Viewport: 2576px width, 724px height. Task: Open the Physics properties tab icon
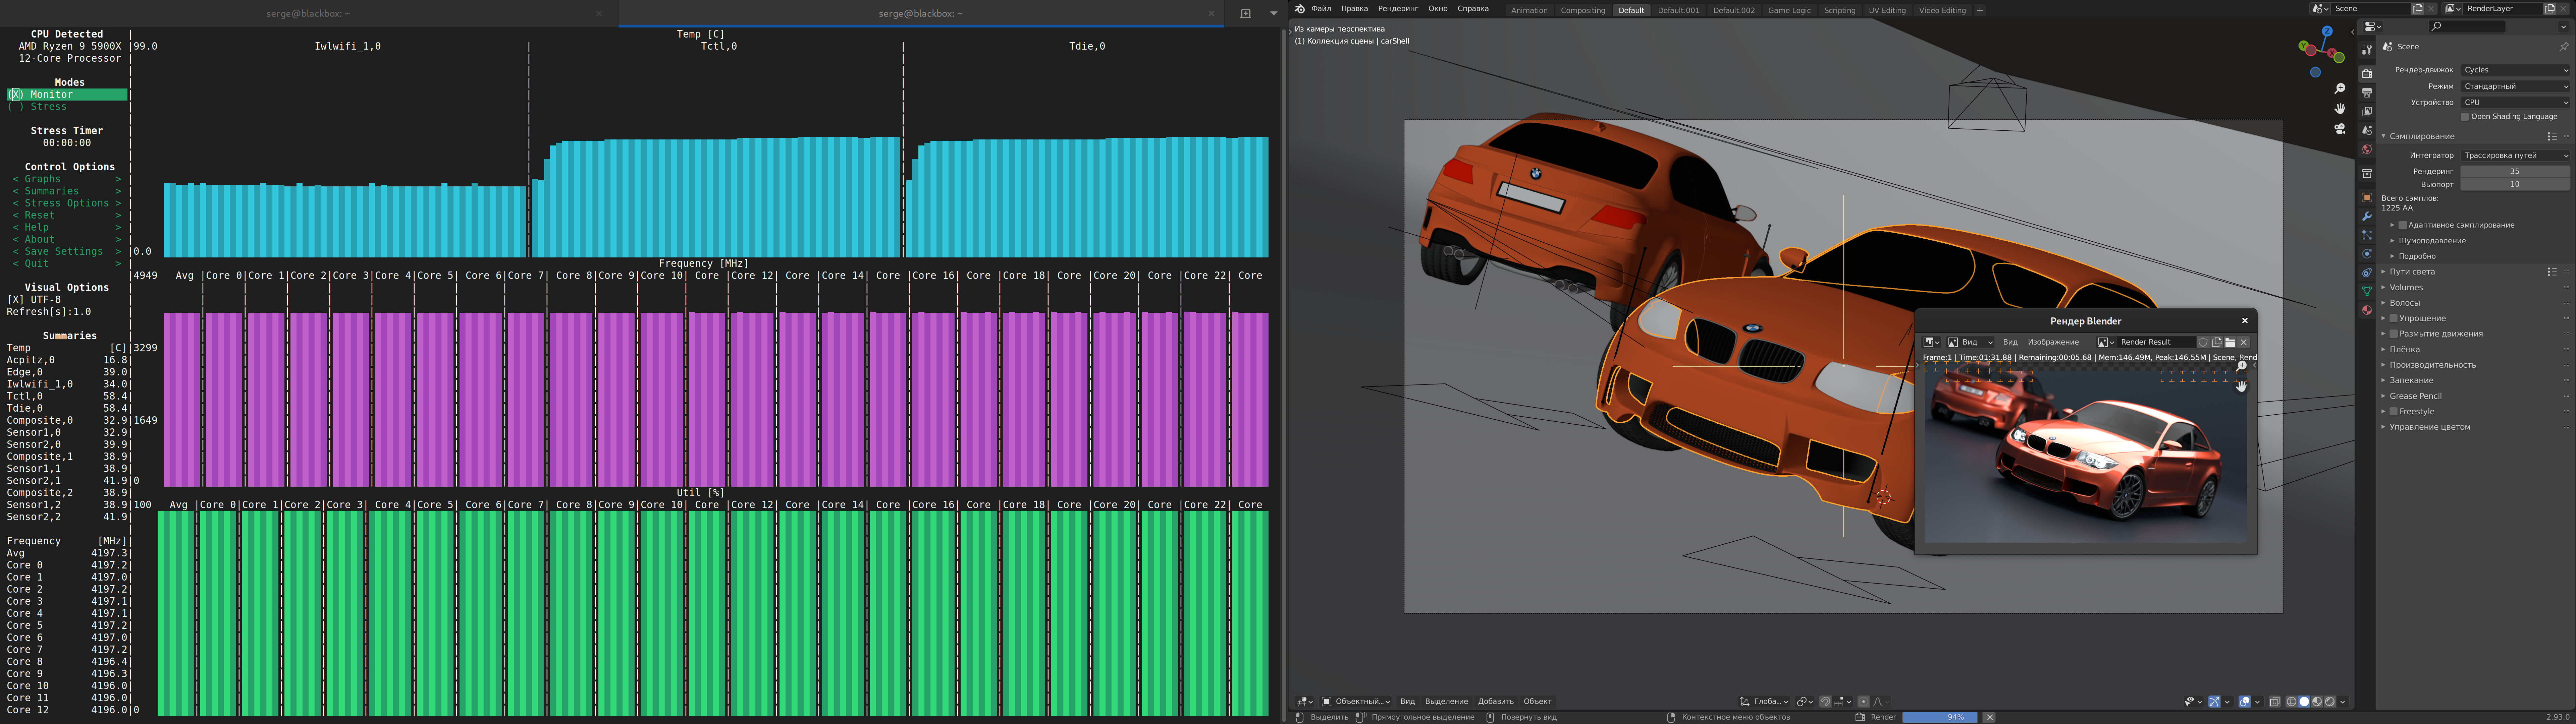click(2367, 254)
